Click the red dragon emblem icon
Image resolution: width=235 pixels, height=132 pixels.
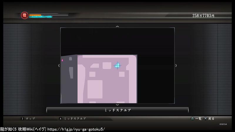25,15
